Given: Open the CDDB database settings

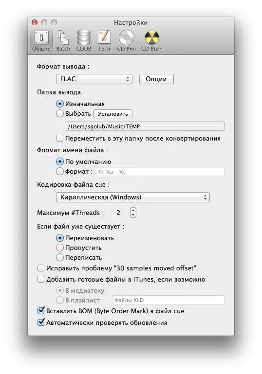Looking at the screenshot, I should [x=84, y=41].
